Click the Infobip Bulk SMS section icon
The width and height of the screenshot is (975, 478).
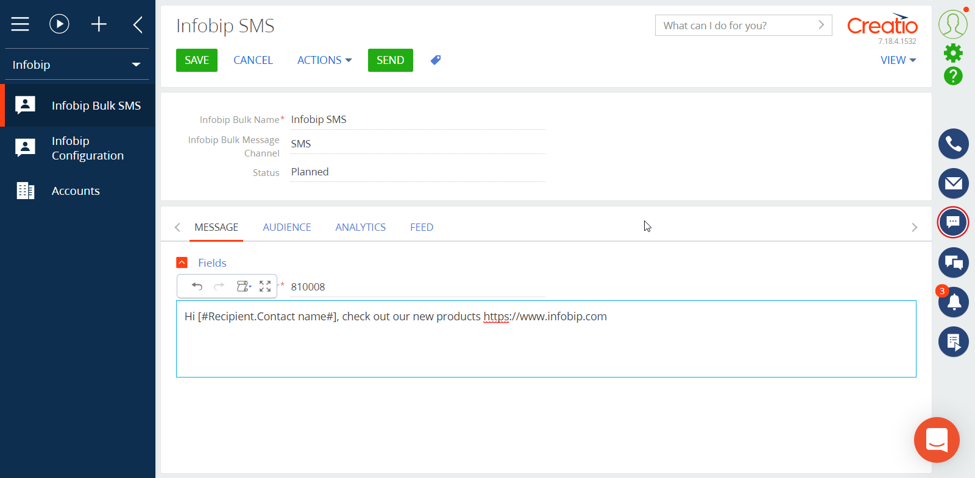25,105
